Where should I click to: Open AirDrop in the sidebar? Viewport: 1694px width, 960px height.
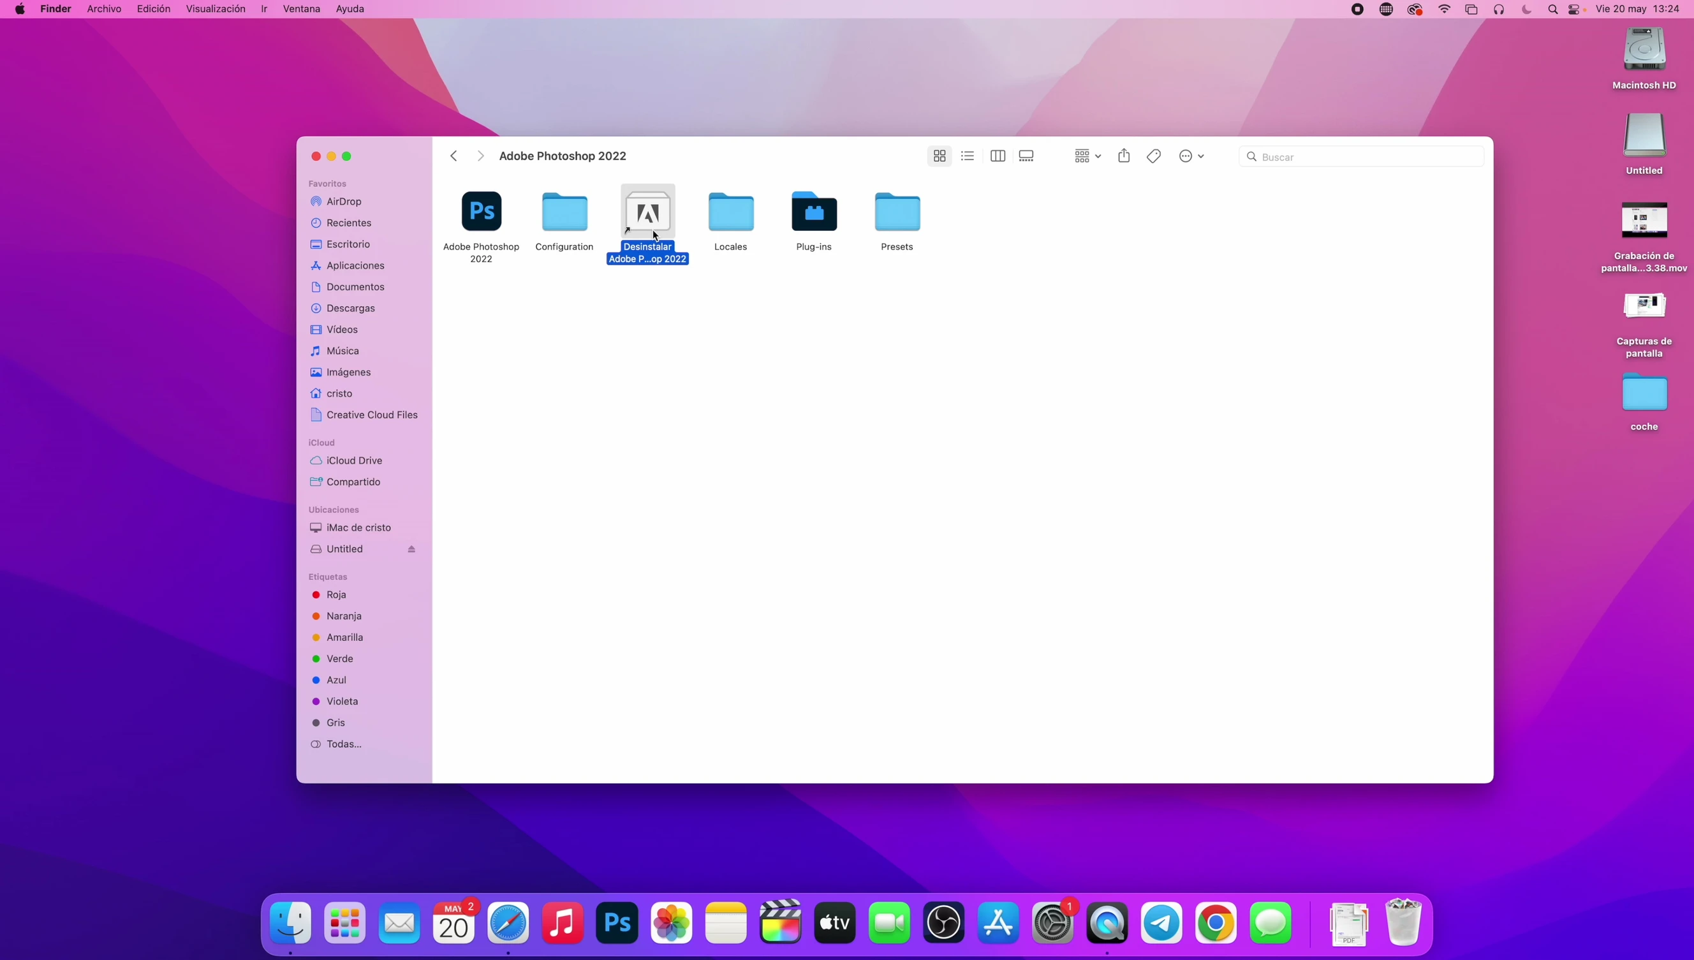364,202
